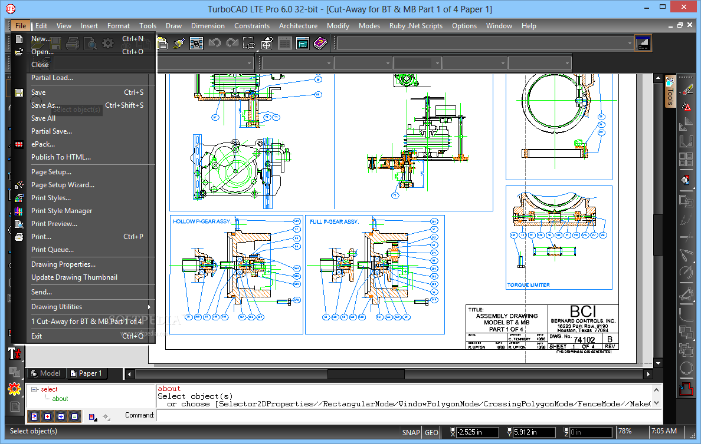Click the orange gear icon on the left sidebar
The height and width of the screenshot is (444, 701).
coord(14,389)
